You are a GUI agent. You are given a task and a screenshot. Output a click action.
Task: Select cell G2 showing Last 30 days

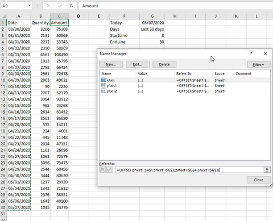(152, 29)
